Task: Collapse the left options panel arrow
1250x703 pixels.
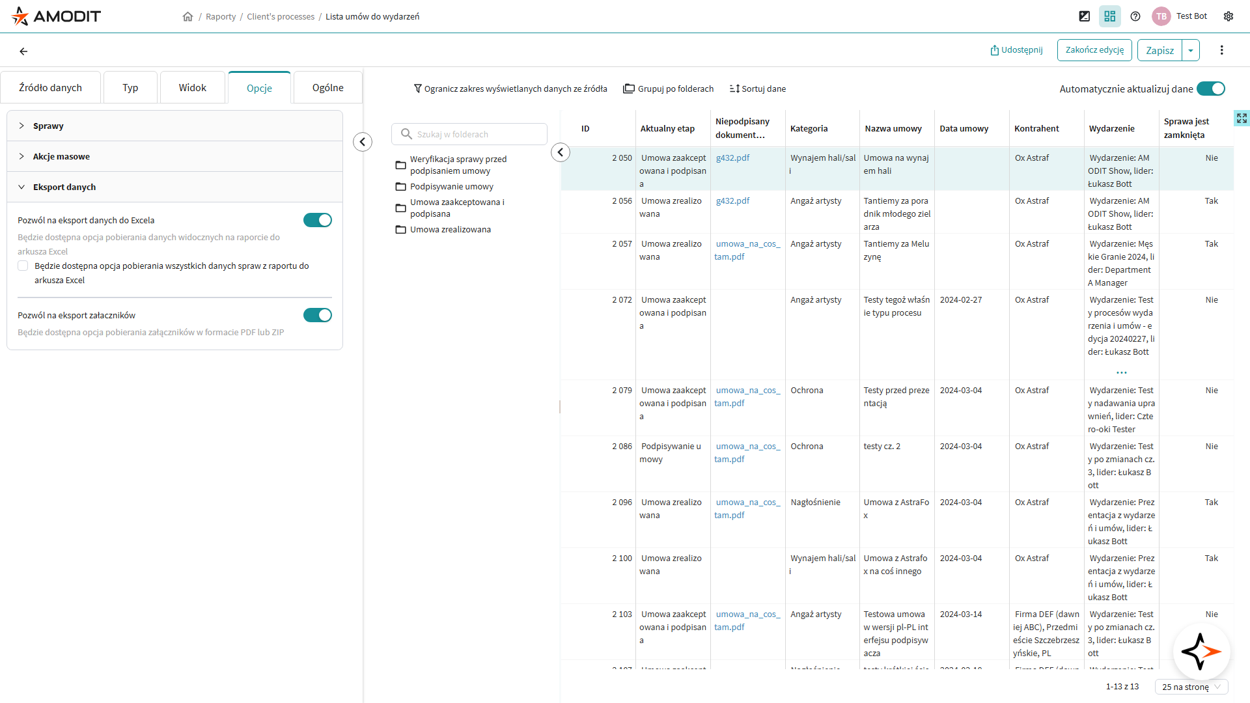Action: (x=363, y=142)
